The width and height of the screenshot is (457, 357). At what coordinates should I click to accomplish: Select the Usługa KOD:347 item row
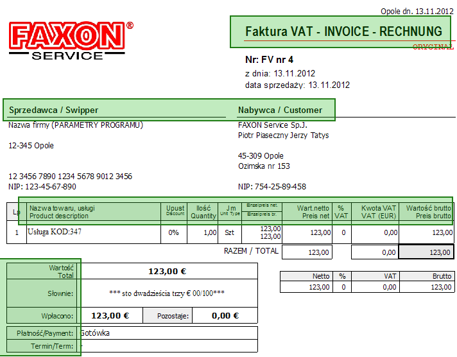[x=230, y=232]
